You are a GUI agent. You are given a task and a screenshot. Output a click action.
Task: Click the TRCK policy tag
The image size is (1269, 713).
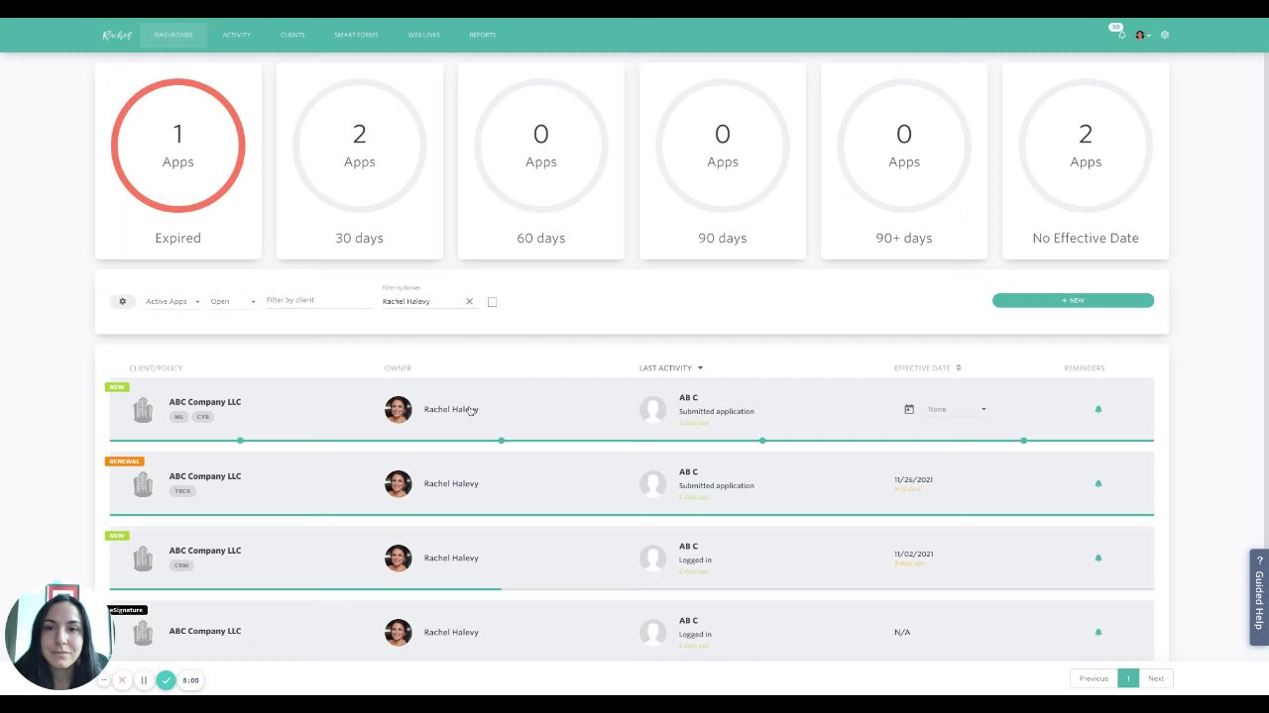[x=182, y=491]
